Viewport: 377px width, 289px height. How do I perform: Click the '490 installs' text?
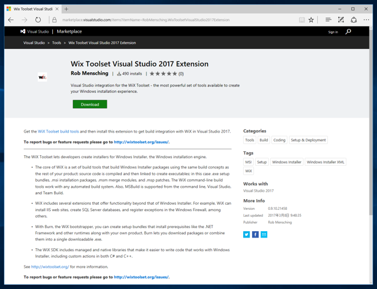132,74
